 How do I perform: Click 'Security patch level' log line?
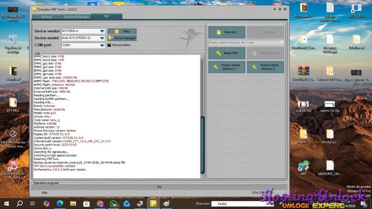(55, 145)
